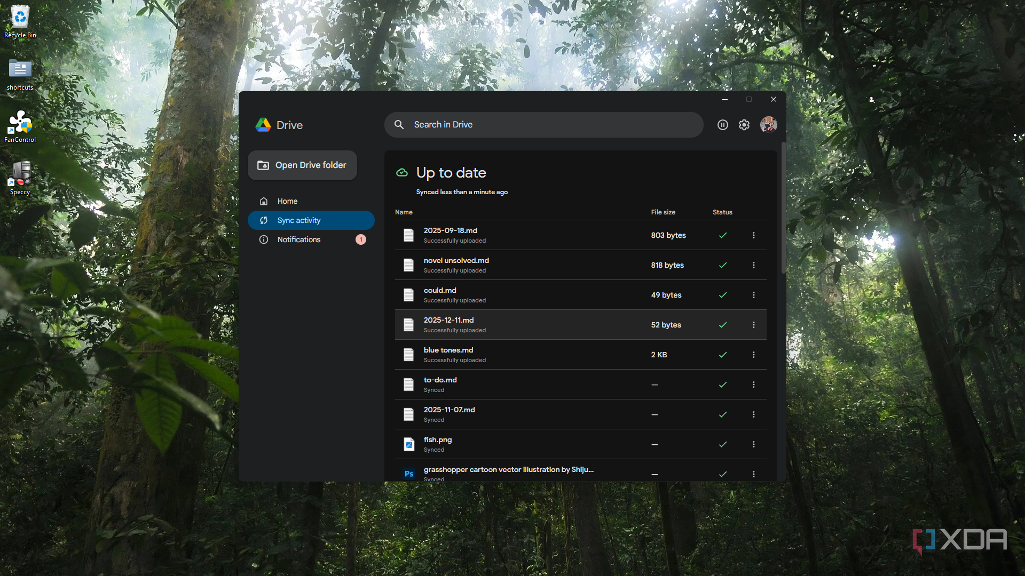Open more options for fish.png
This screenshot has height=576, width=1025.
(x=754, y=444)
